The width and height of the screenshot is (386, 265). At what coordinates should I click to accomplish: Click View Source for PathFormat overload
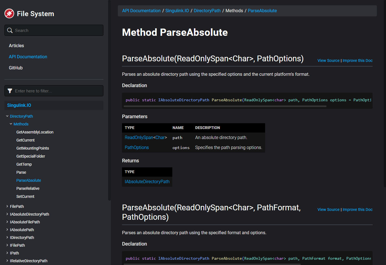click(328, 210)
